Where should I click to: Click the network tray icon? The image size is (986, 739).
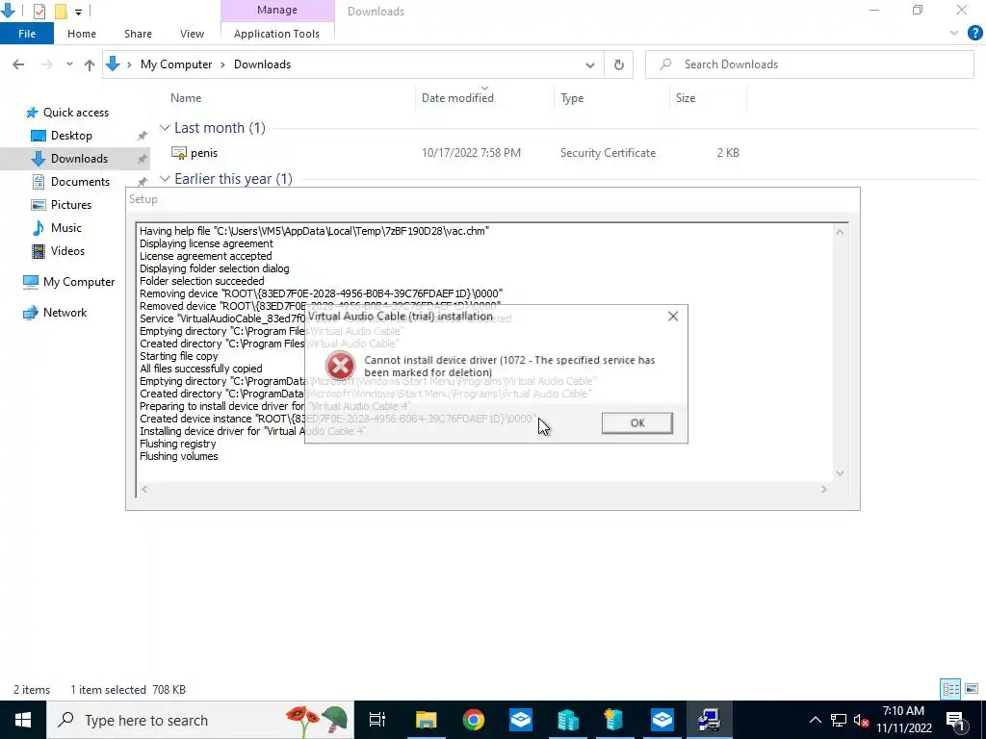pyautogui.click(x=839, y=720)
